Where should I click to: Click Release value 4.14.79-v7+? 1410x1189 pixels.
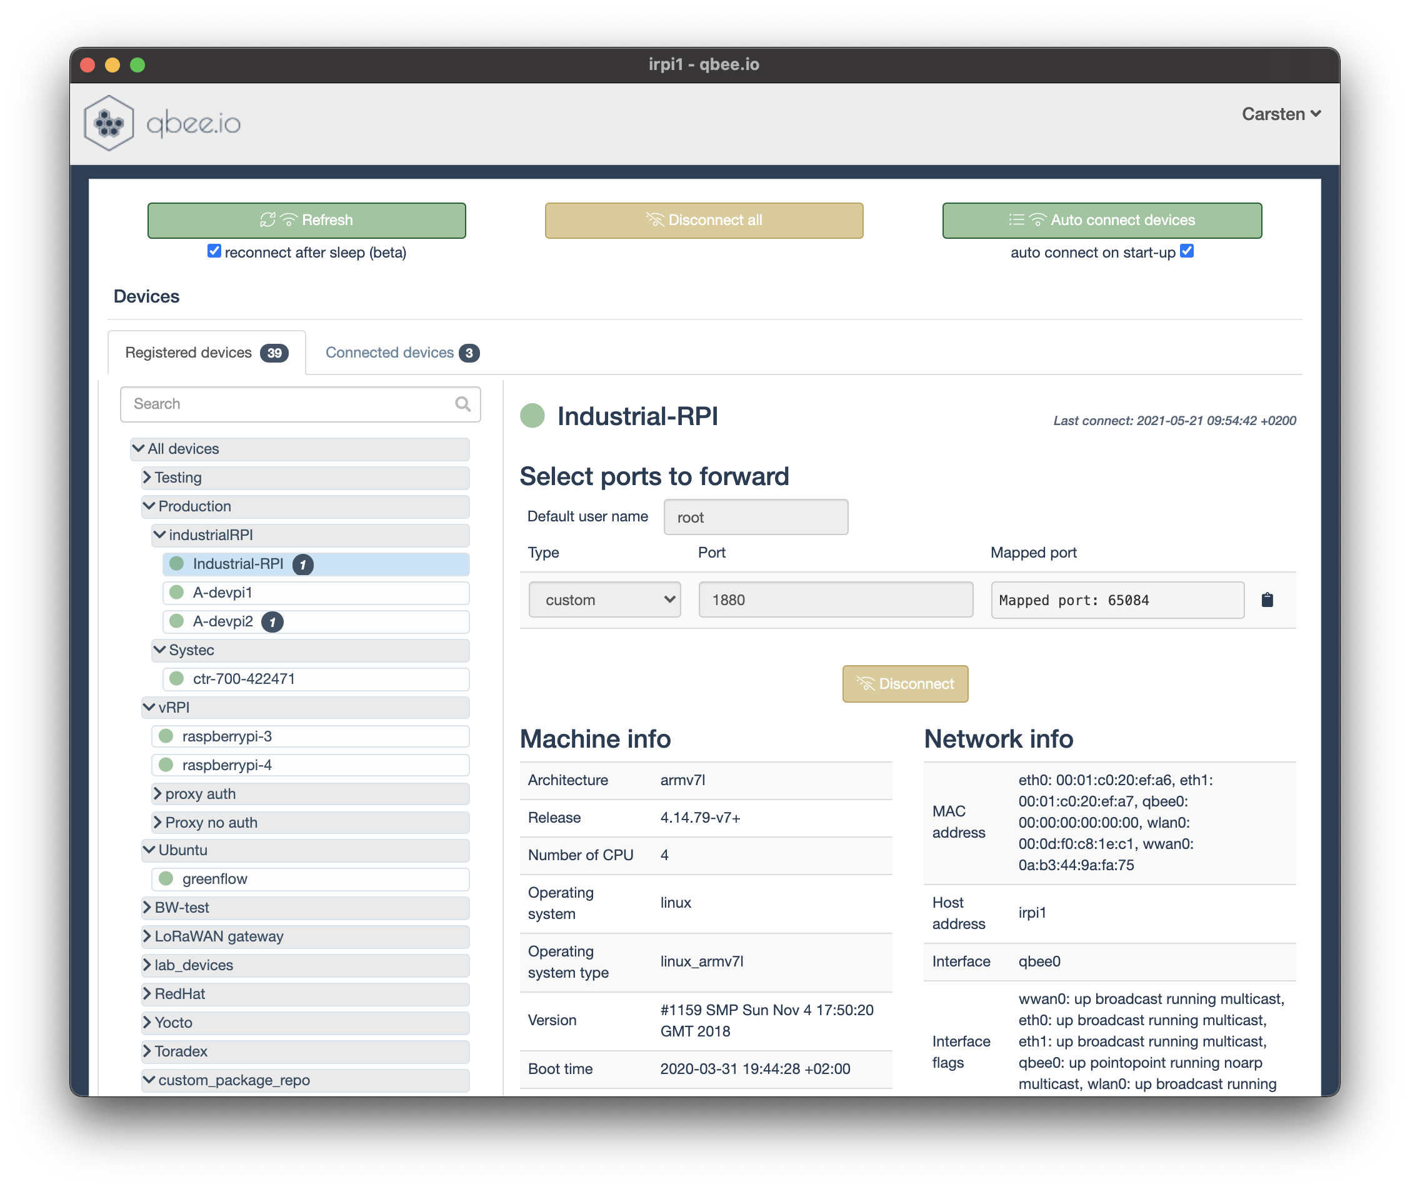coord(700,818)
